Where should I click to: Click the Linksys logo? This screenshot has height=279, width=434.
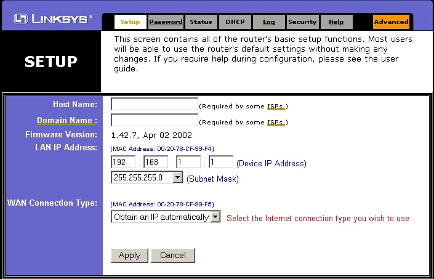(x=54, y=19)
